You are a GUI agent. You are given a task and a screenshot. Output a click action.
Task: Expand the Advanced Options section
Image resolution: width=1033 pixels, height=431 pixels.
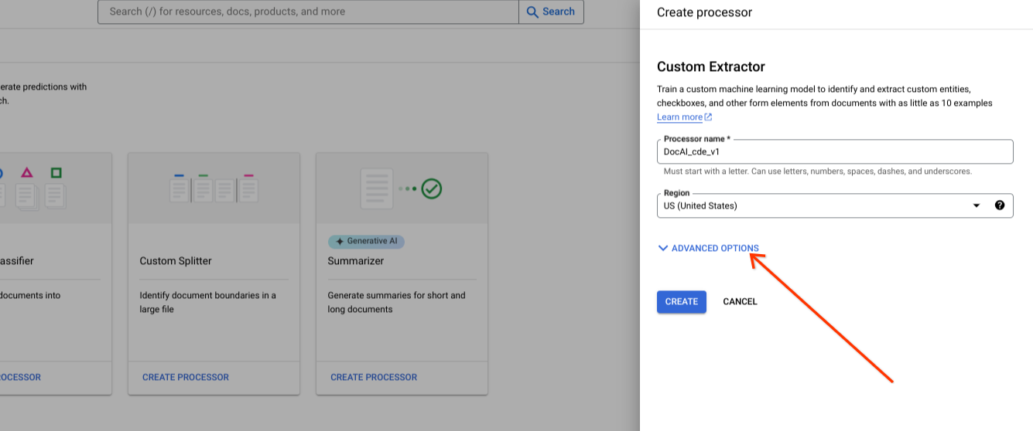click(714, 248)
